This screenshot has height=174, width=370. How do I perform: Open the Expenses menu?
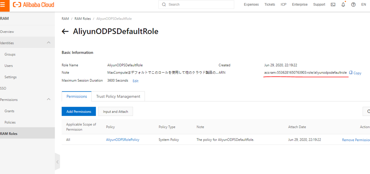click(x=251, y=5)
